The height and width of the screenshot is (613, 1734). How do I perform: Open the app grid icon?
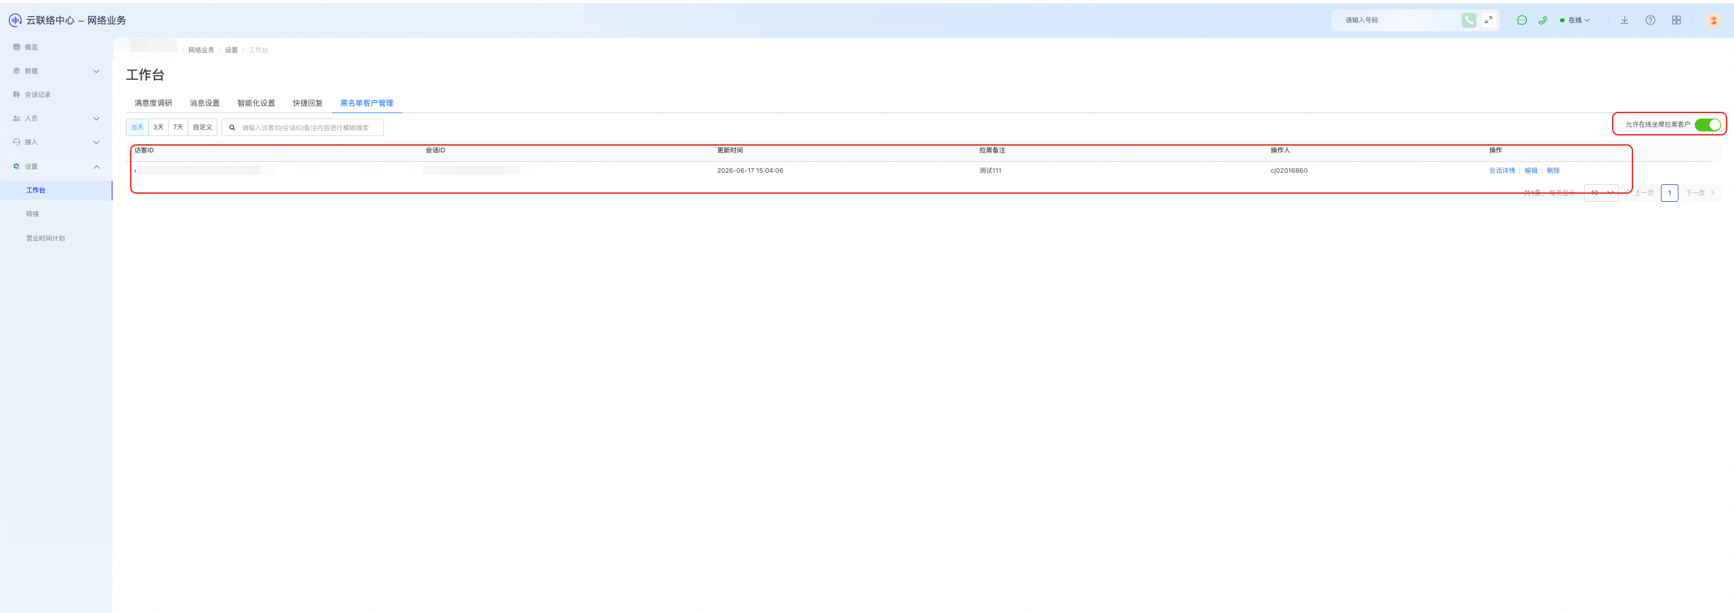point(1676,20)
